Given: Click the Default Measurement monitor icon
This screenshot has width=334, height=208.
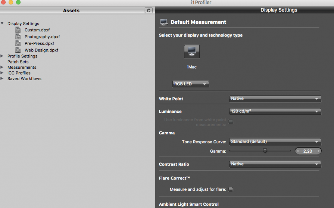Looking at the screenshot, I should [164, 22].
